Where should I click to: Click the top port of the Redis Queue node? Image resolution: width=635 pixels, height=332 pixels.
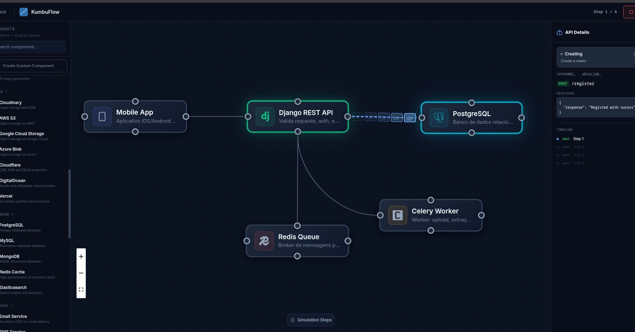(x=297, y=226)
